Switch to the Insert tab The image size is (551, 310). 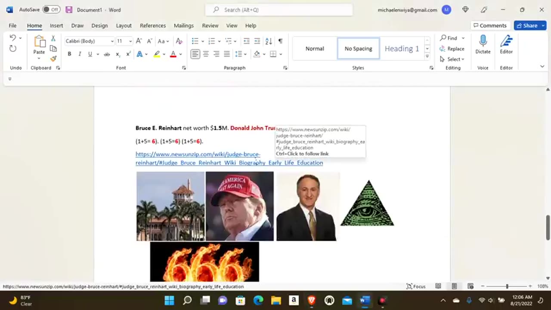click(56, 25)
